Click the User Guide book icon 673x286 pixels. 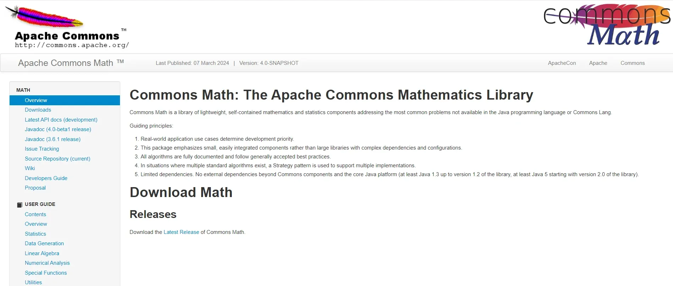pyautogui.click(x=20, y=205)
